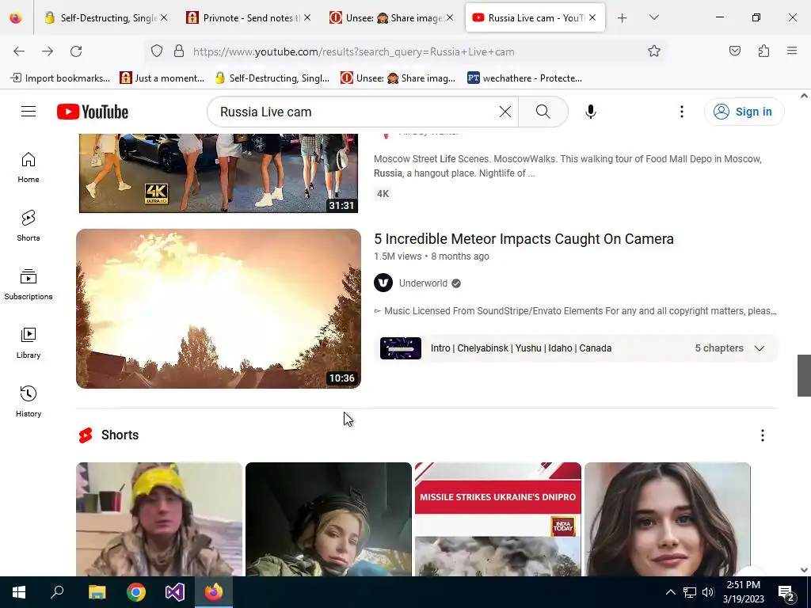The height and width of the screenshot is (608, 811).
Task: Open 5 Incredible Meteor Impacts video title
Action: coord(524,239)
